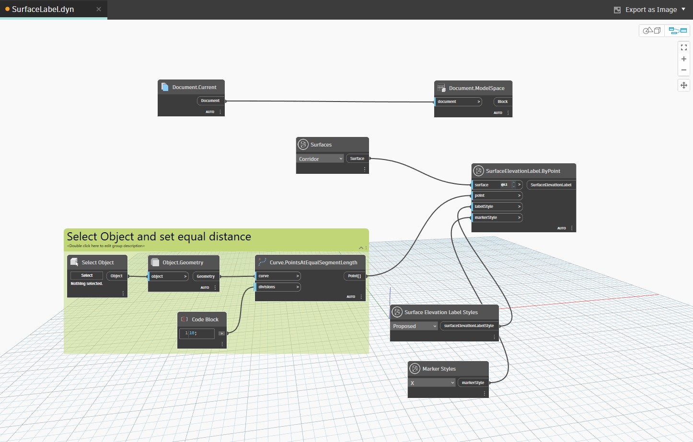Click the Select Object cursor icon
This screenshot has width=693, height=442.
74,261
